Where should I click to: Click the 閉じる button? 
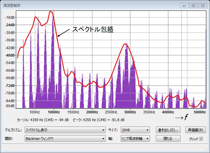[168, 138]
